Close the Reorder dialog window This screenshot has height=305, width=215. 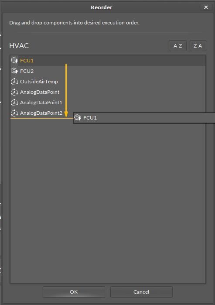(206, 7)
